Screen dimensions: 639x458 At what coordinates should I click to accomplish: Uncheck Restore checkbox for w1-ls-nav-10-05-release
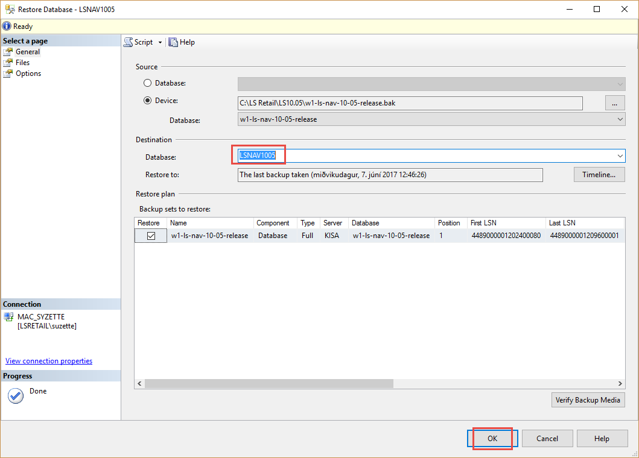click(x=151, y=236)
